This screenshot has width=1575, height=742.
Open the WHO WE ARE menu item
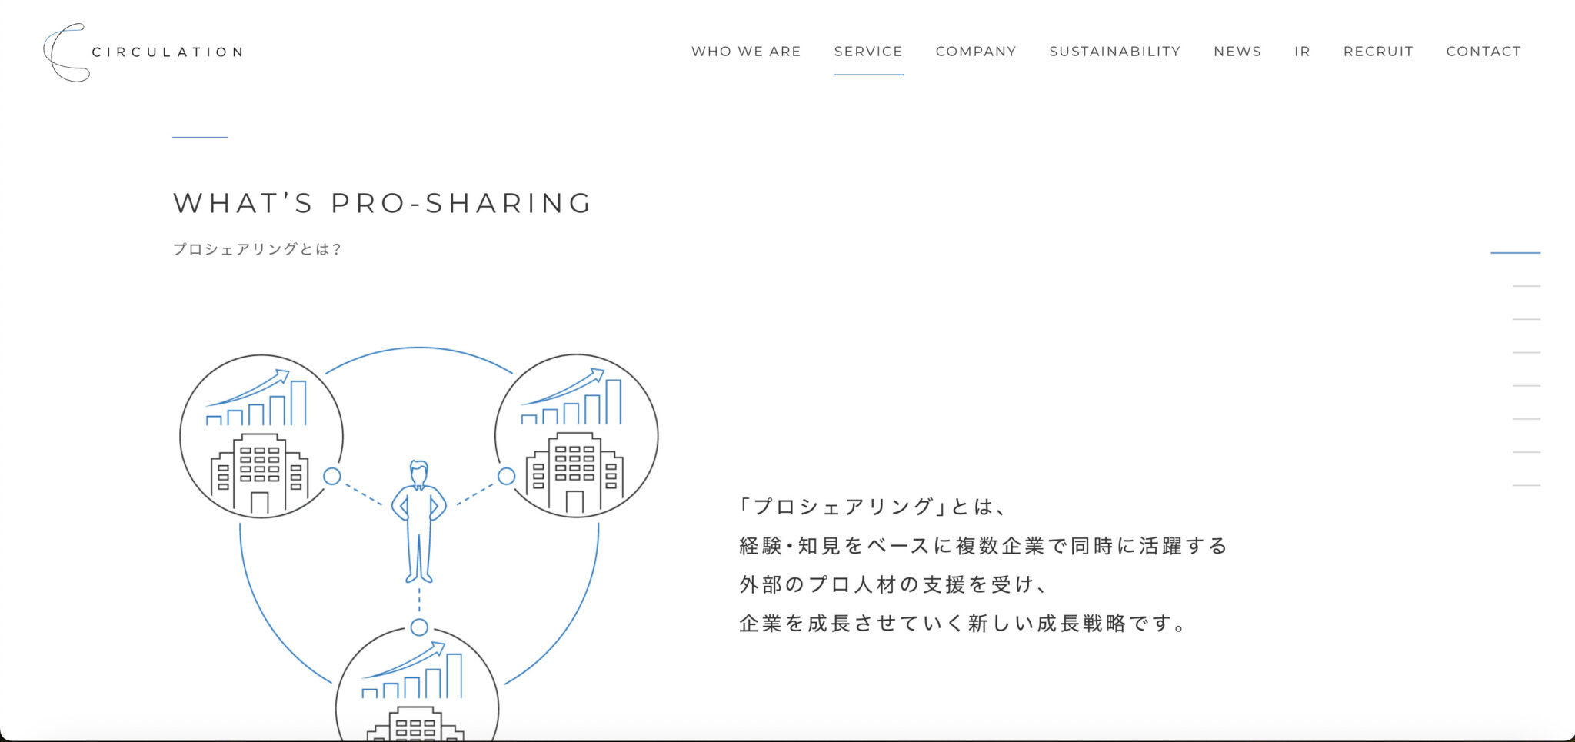[746, 52]
